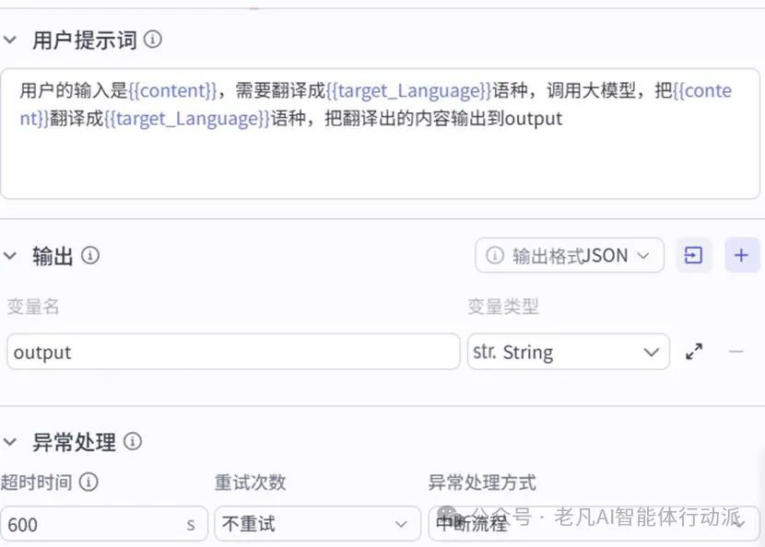Viewport: 765px width, 547px height.
Task: Click info icon beside 超时时间
Action: point(88,482)
